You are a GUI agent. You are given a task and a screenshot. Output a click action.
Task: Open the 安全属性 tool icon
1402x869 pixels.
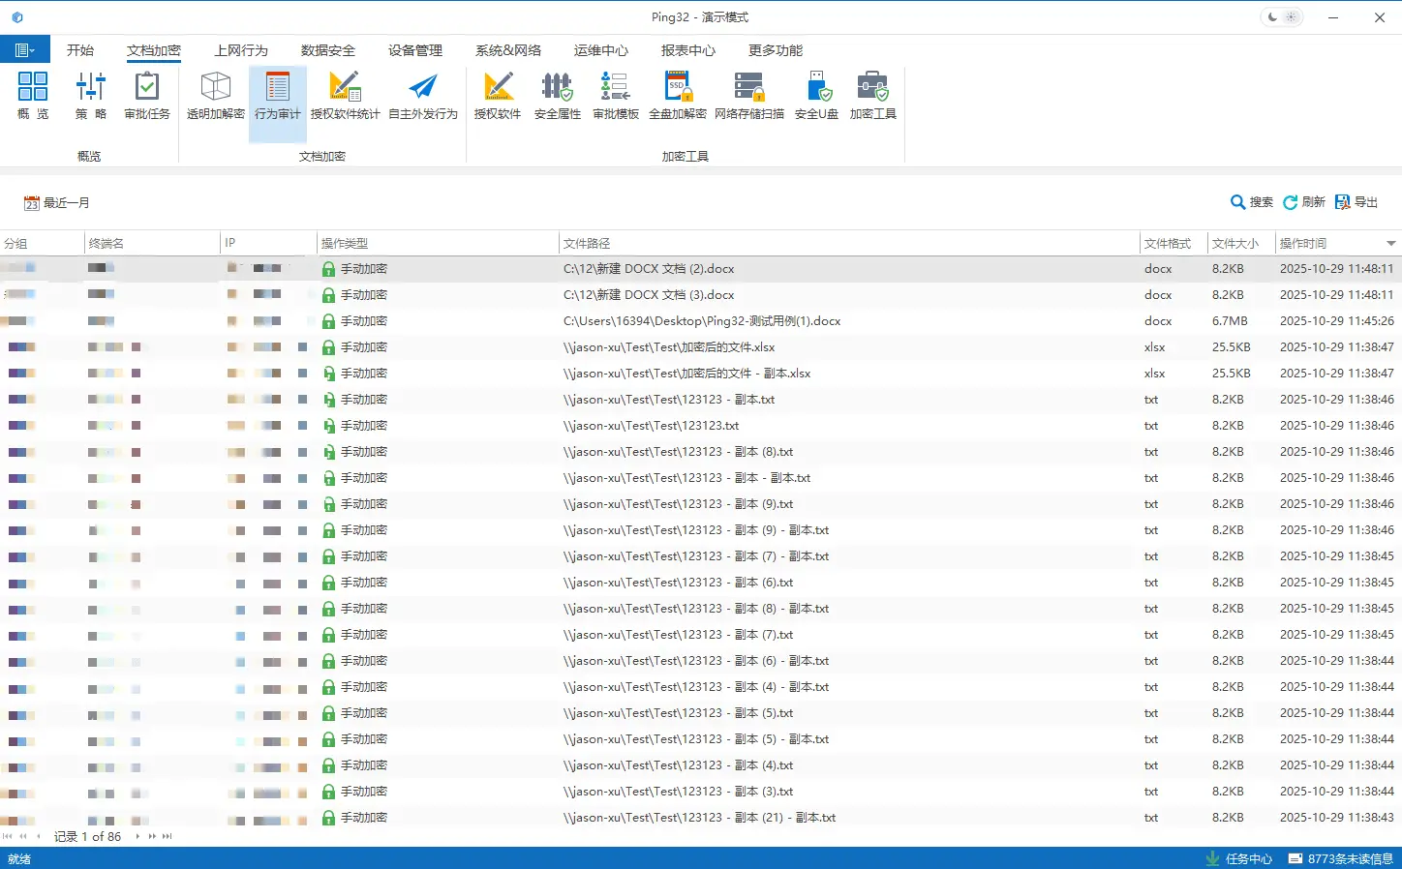pos(558,95)
